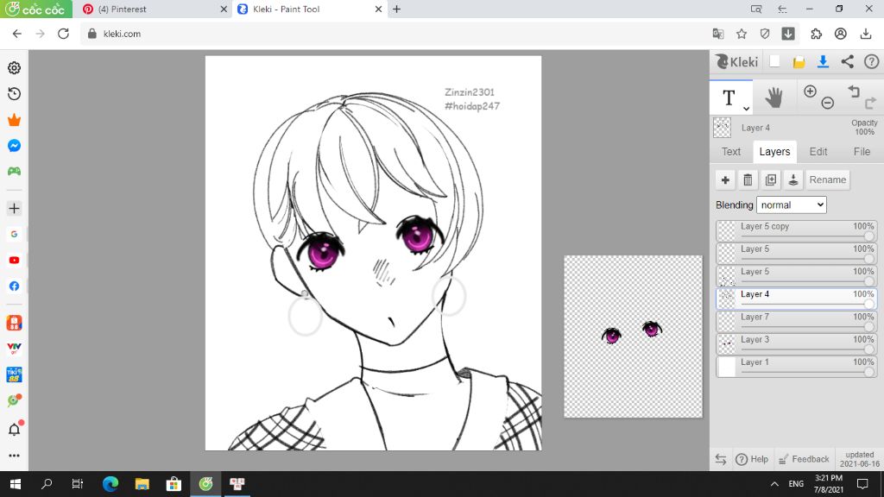Show hidden system tray icons
The height and width of the screenshot is (497, 884).
click(x=774, y=484)
